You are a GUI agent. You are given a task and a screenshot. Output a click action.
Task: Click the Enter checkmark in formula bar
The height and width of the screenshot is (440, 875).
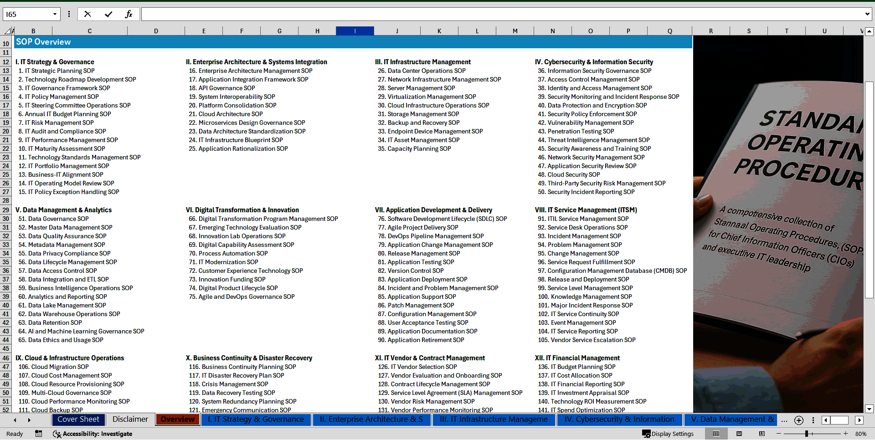[108, 14]
